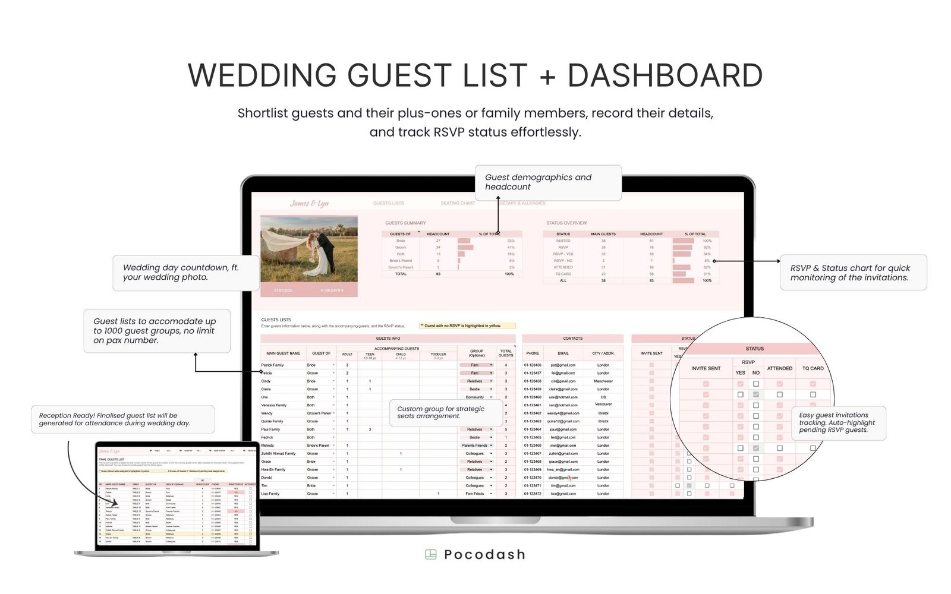Click the 159 Days countdown label
Viewport: 951px width, 594px height.
[x=332, y=290]
